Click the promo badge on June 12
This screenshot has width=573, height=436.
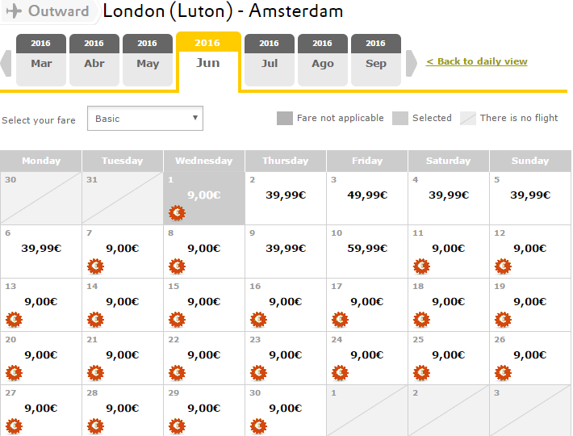[503, 266]
